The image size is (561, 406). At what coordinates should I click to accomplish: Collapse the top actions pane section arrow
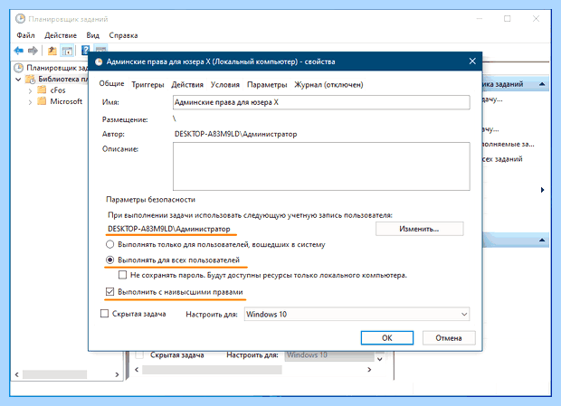[x=542, y=84]
